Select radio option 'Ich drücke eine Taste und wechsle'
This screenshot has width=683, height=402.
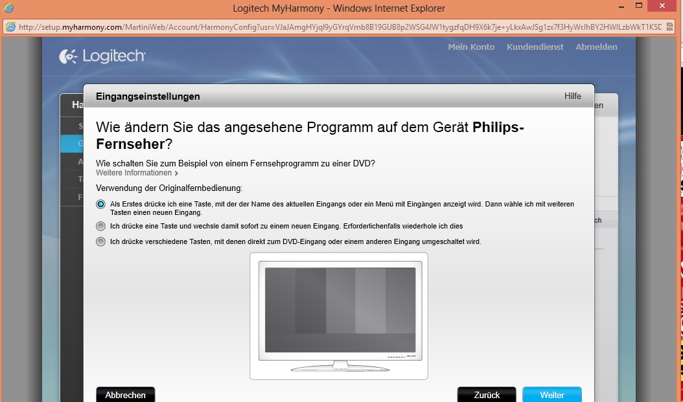point(100,226)
